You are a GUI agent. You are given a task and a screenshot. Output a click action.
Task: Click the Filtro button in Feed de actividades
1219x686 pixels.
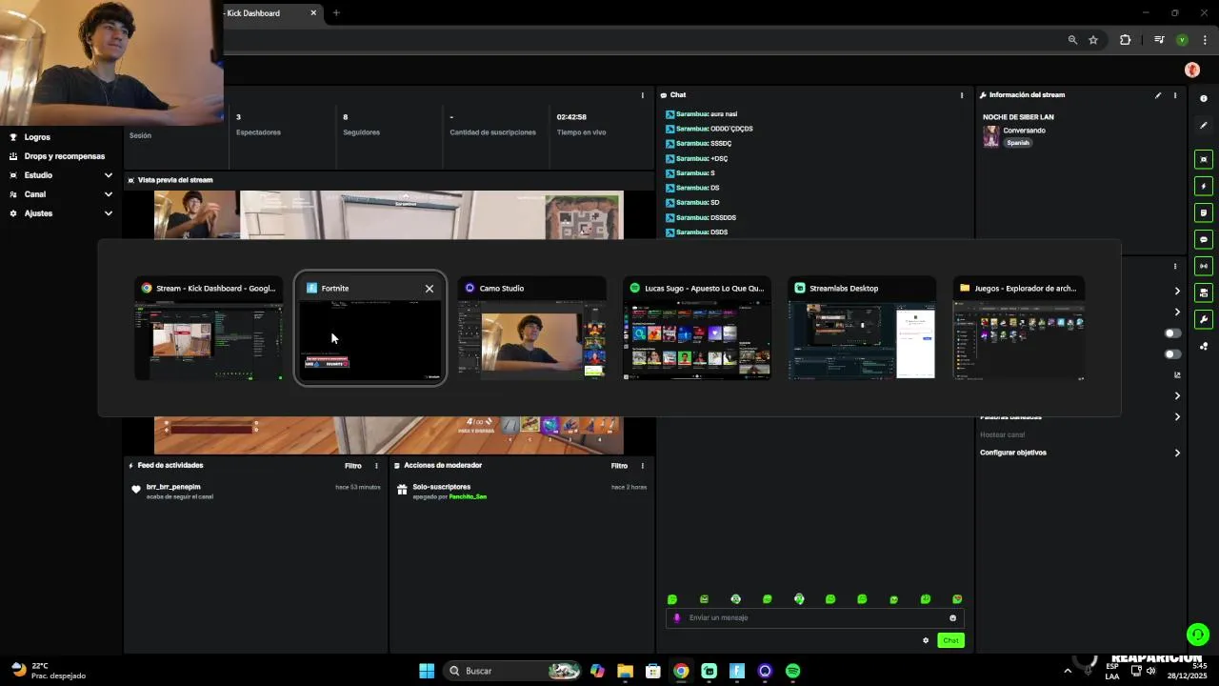[353, 466]
